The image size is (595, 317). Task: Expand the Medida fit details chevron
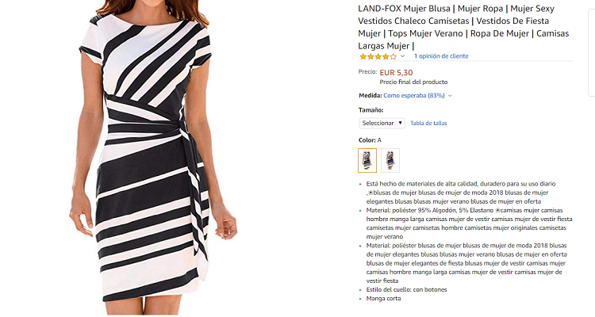click(x=450, y=96)
